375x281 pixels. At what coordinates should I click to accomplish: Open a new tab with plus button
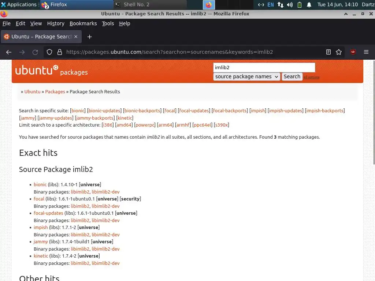(89, 37)
